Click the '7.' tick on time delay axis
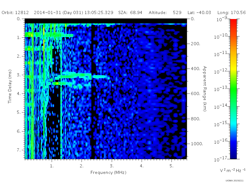 click(19, 150)
